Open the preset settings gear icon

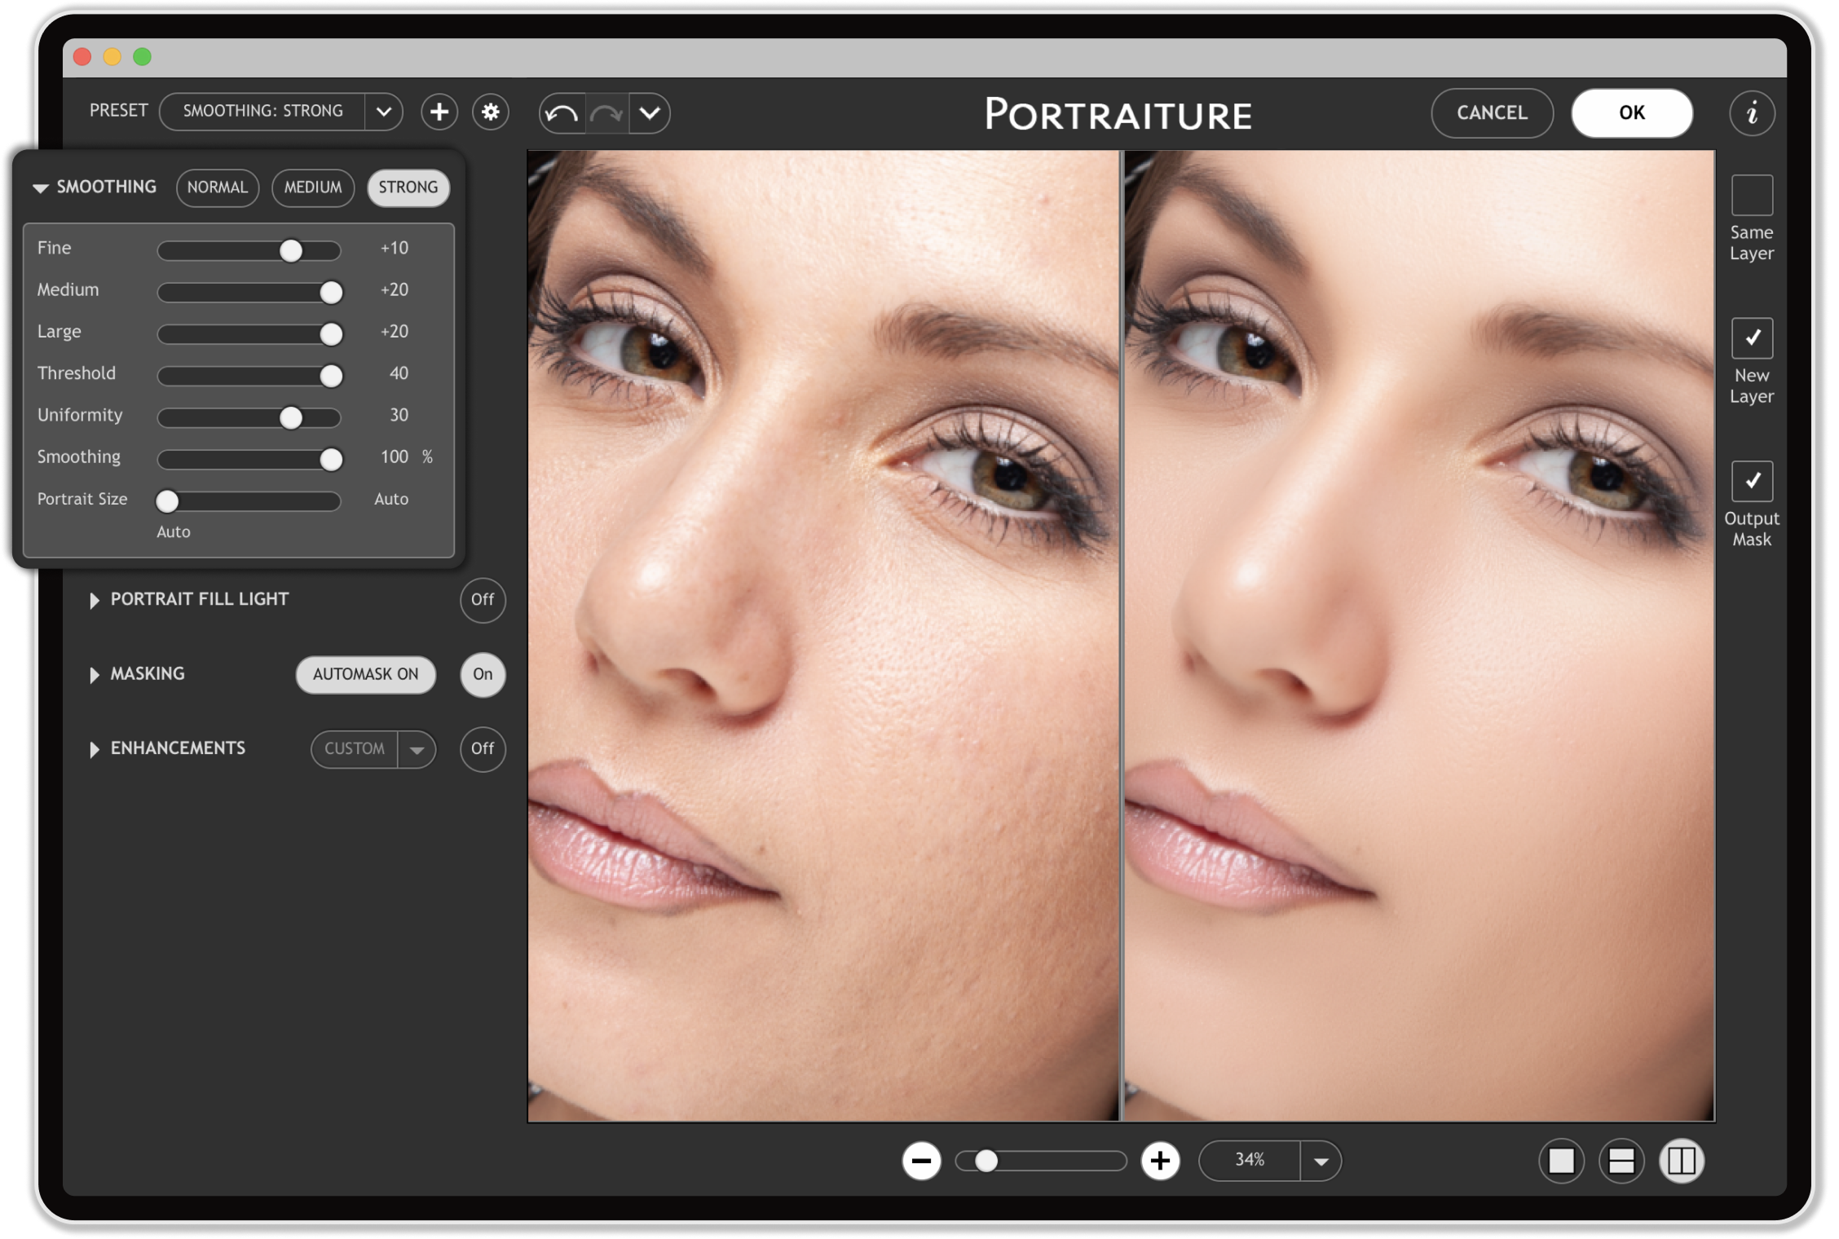point(491,112)
